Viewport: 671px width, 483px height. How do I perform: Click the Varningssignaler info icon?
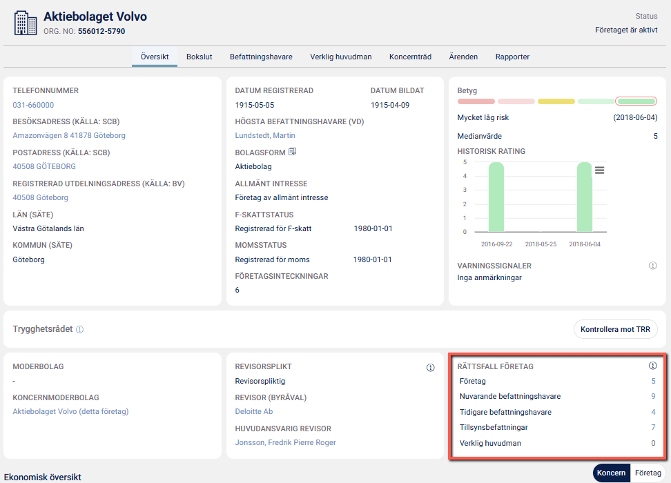652,266
